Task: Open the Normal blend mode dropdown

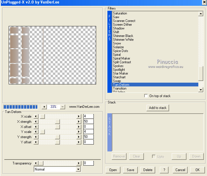Action: click(78, 169)
